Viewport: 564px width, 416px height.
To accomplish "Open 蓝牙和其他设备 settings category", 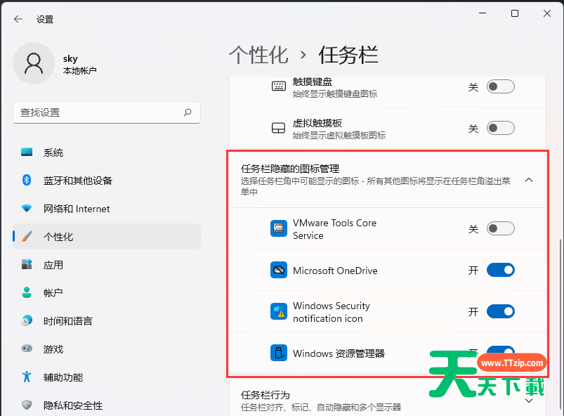I will (x=107, y=181).
